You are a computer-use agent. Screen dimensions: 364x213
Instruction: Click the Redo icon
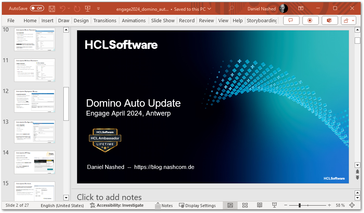point(77,9)
